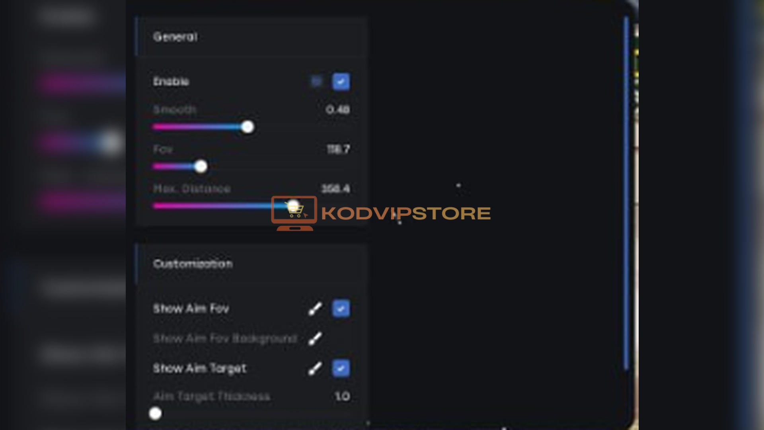Image resolution: width=764 pixels, height=430 pixels.
Task: Click the Fov value field
Action: pos(338,149)
